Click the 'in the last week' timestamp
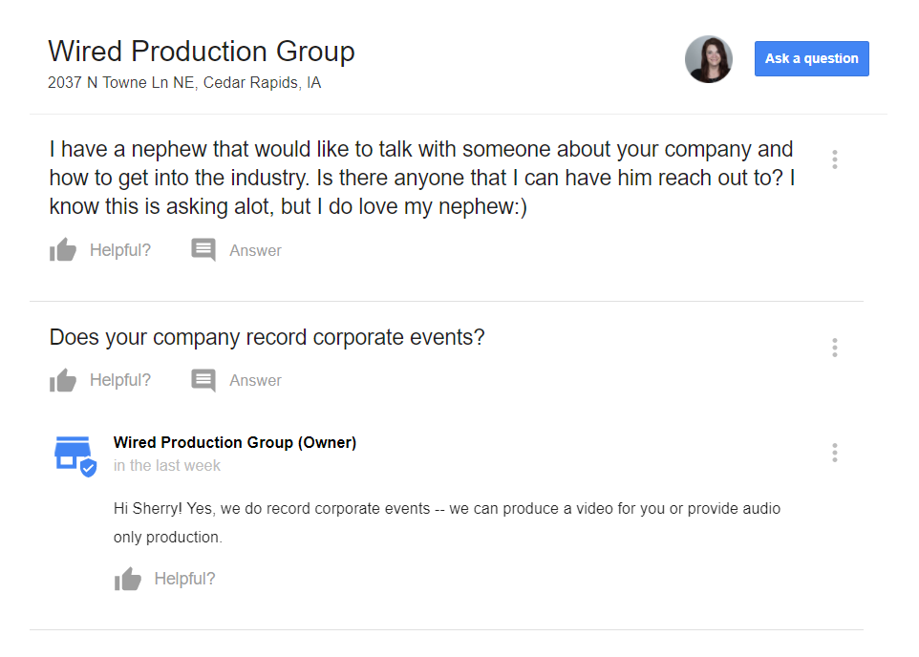The image size is (919, 657). coord(167,466)
